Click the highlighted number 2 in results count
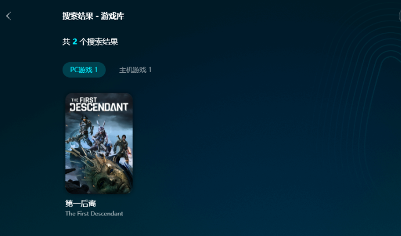Image resolution: width=401 pixels, height=236 pixels. point(75,42)
